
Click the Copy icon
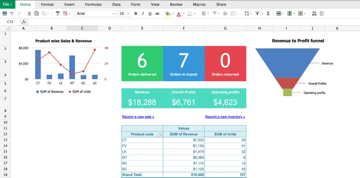tap(36, 13)
